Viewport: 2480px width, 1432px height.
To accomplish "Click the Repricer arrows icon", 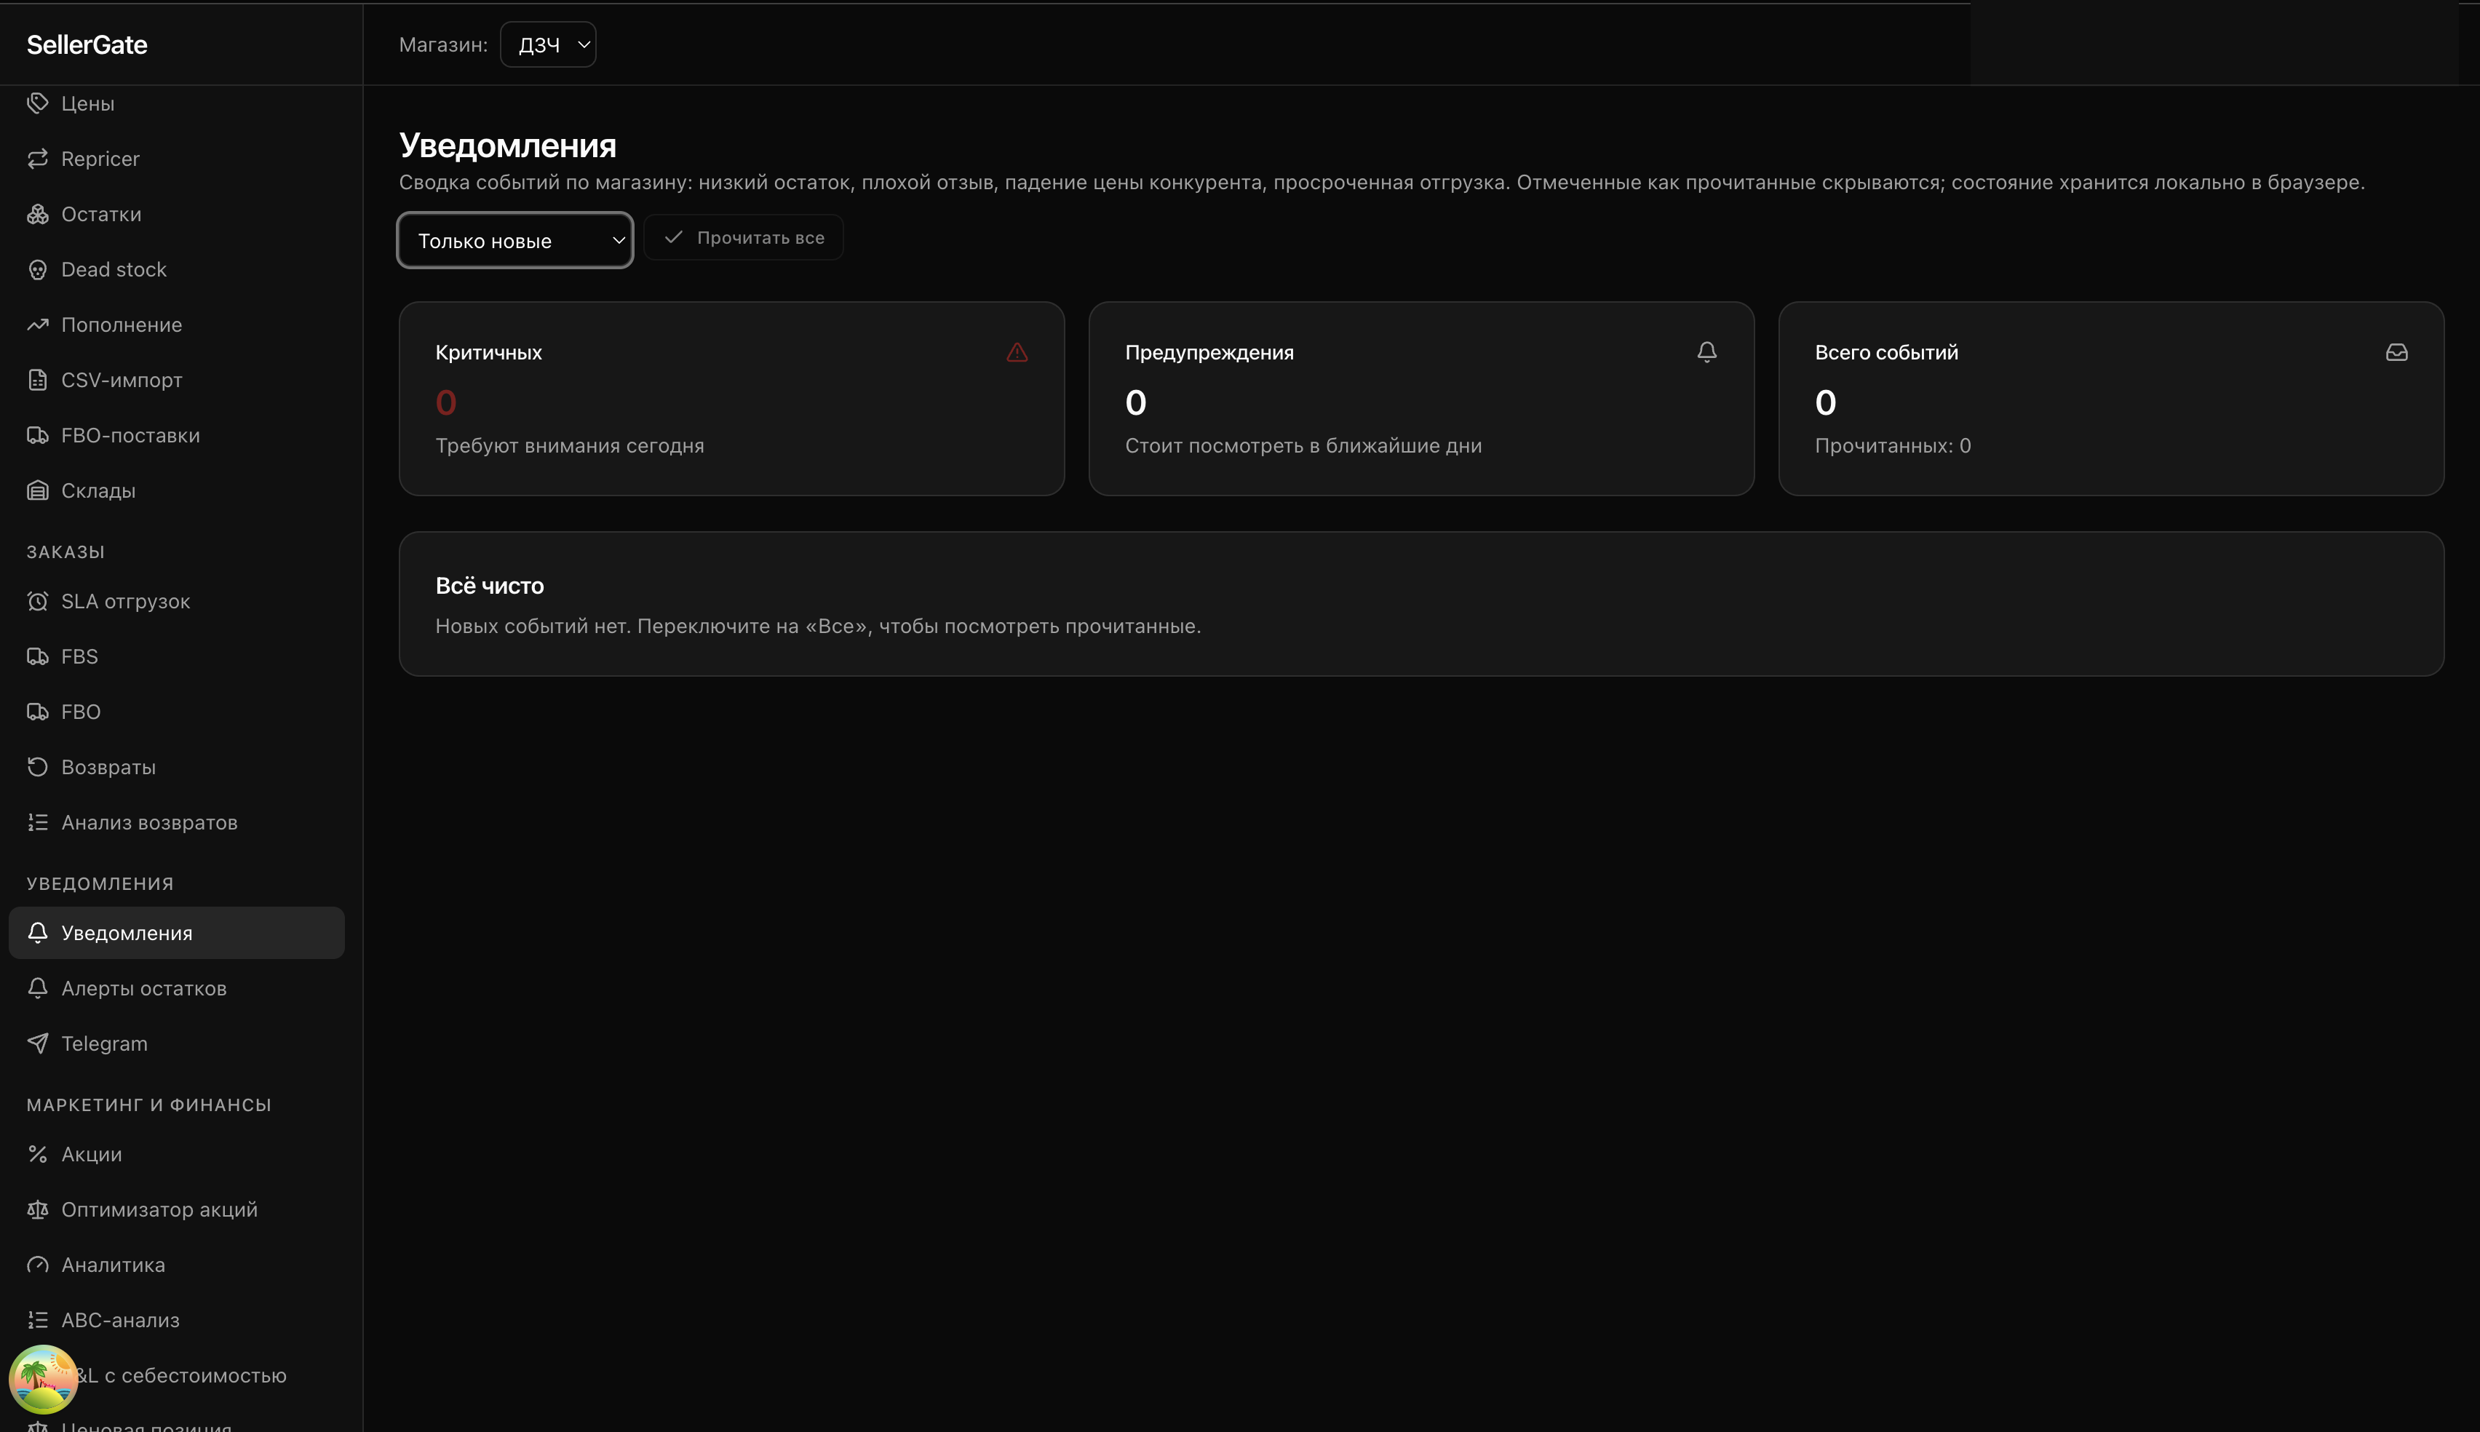I will (x=37, y=159).
